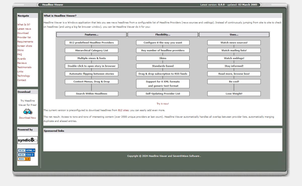This screenshot has height=186, width=302.
Task: Open the Screen shots page
Action: tap(25, 46)
